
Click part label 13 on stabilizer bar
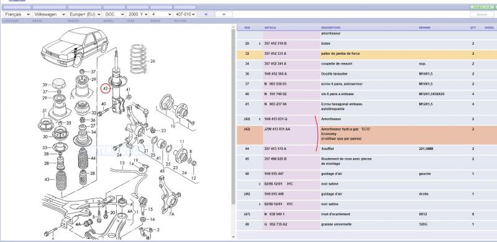point(122,163)
